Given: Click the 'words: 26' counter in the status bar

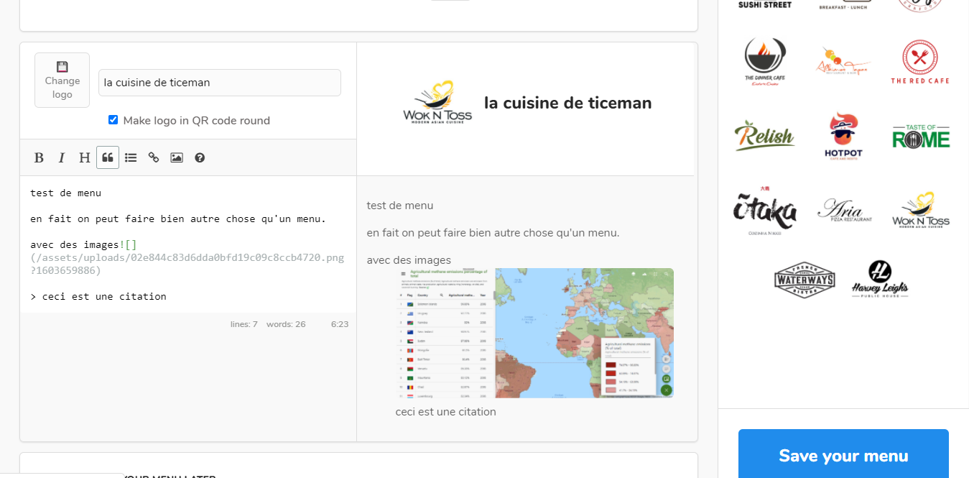Looking at the screenshot, I should point(286,324).
